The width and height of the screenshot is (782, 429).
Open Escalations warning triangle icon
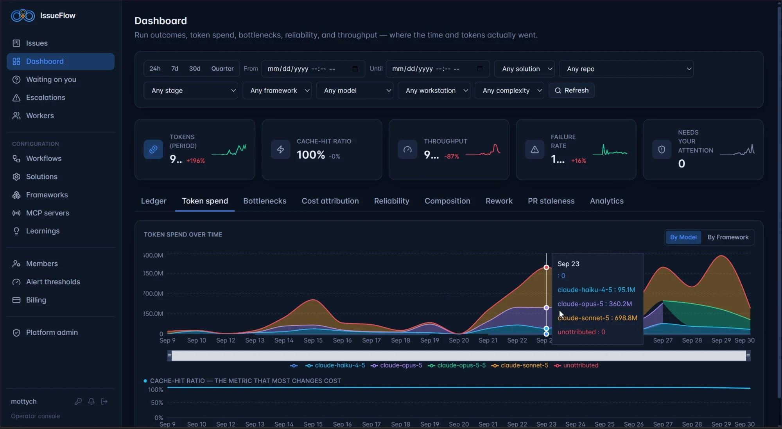16,98
